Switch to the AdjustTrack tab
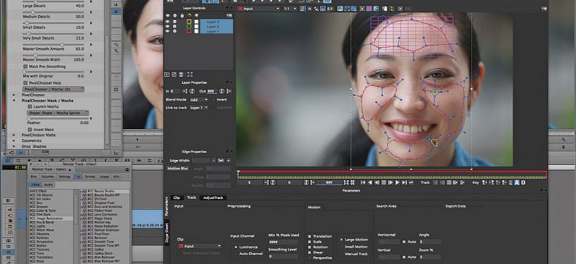 213,198
